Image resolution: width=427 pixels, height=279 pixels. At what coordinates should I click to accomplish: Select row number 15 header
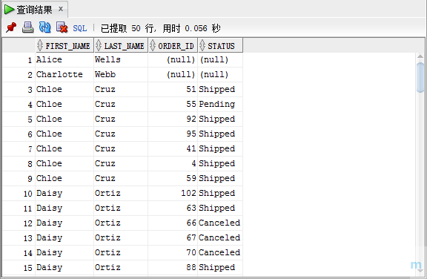(x=19, y=268)
